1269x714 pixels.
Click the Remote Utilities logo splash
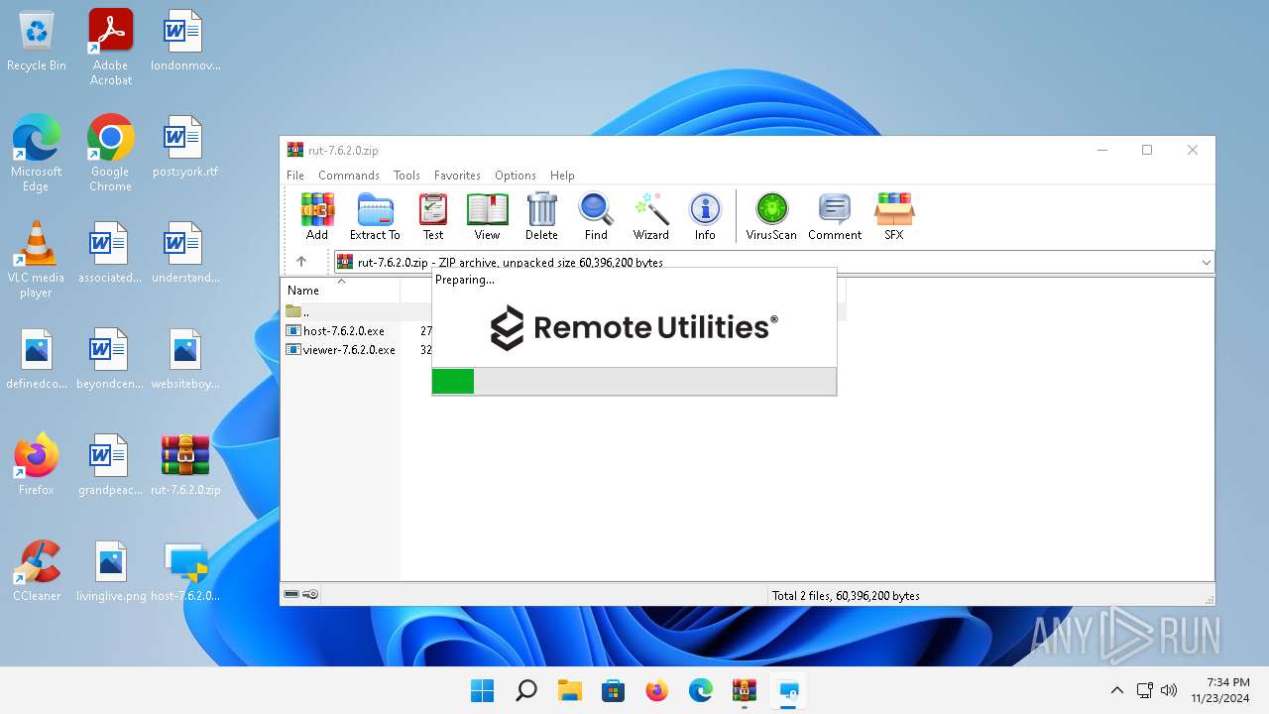[x=634, y=327]
